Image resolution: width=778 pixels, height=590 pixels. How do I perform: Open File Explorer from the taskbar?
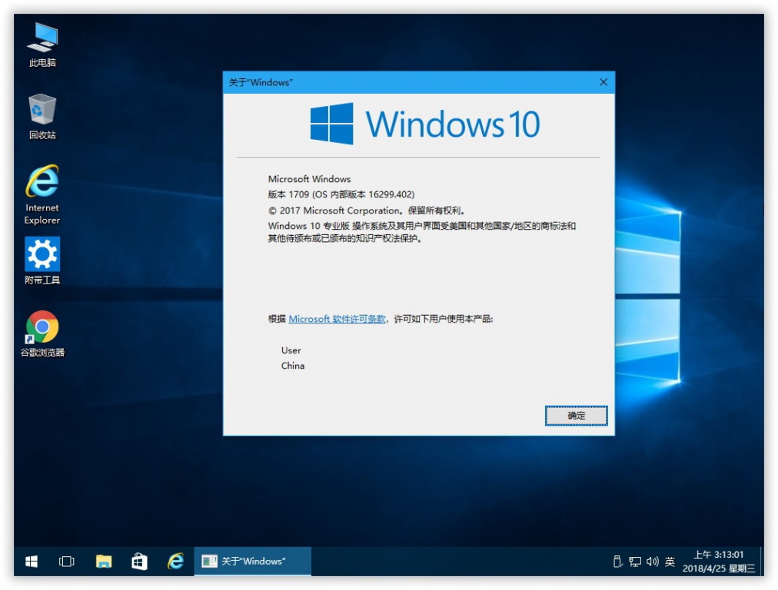(103, 562)
